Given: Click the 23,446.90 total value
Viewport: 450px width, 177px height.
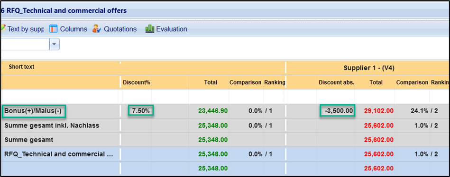Looking at the screenshot, I should [x=213, y=111].
